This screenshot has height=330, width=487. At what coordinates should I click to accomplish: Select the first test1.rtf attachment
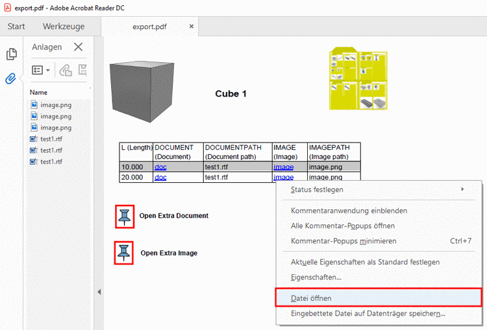pos(46,139)
